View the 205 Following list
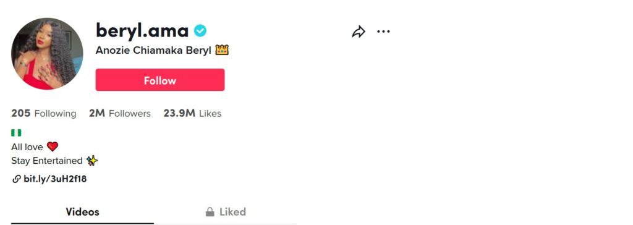This screenshot has height=225, width=633. pos(44,114)
